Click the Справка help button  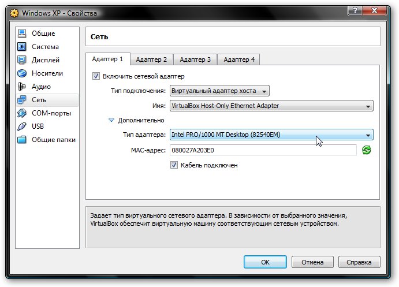click(359, 262)
